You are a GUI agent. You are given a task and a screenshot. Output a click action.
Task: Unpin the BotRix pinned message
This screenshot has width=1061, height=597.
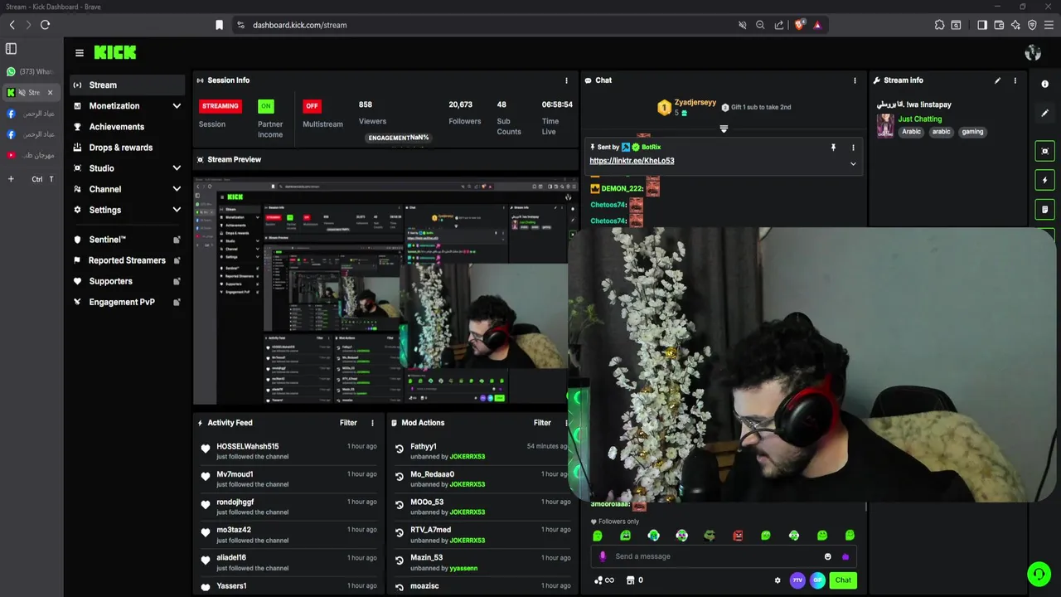(833, 148)
